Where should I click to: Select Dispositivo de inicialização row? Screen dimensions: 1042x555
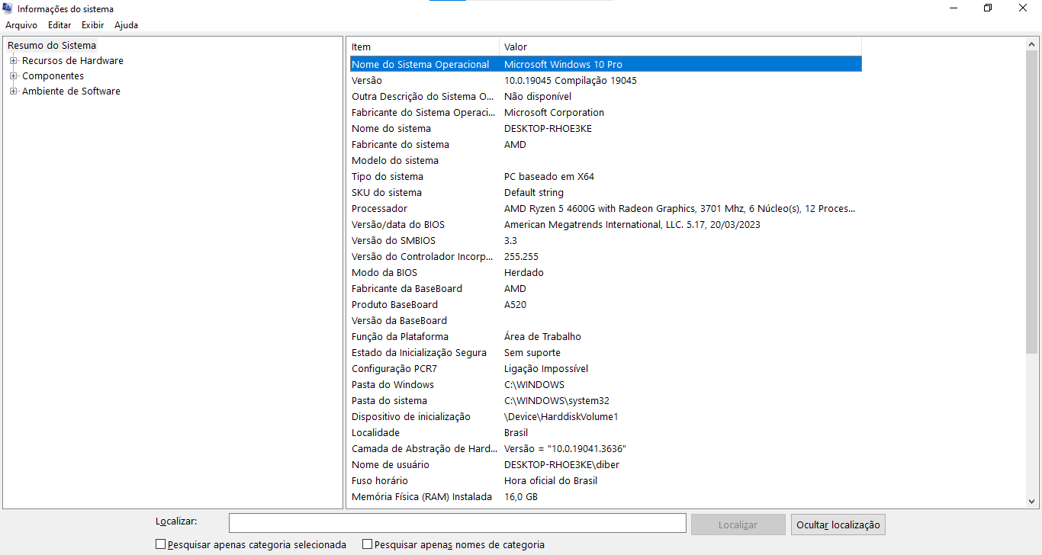(605, 417)
